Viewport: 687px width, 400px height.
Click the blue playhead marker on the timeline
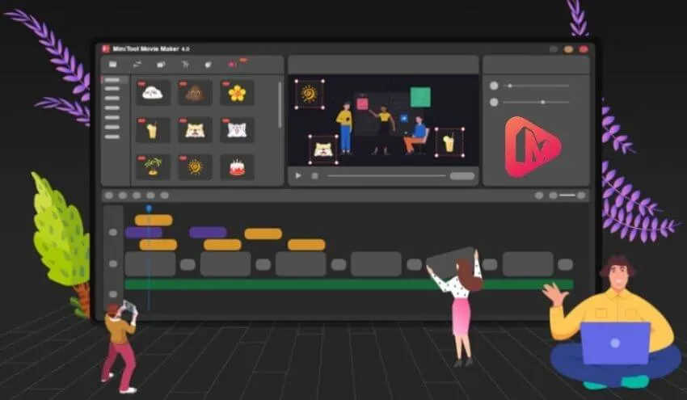149,209
